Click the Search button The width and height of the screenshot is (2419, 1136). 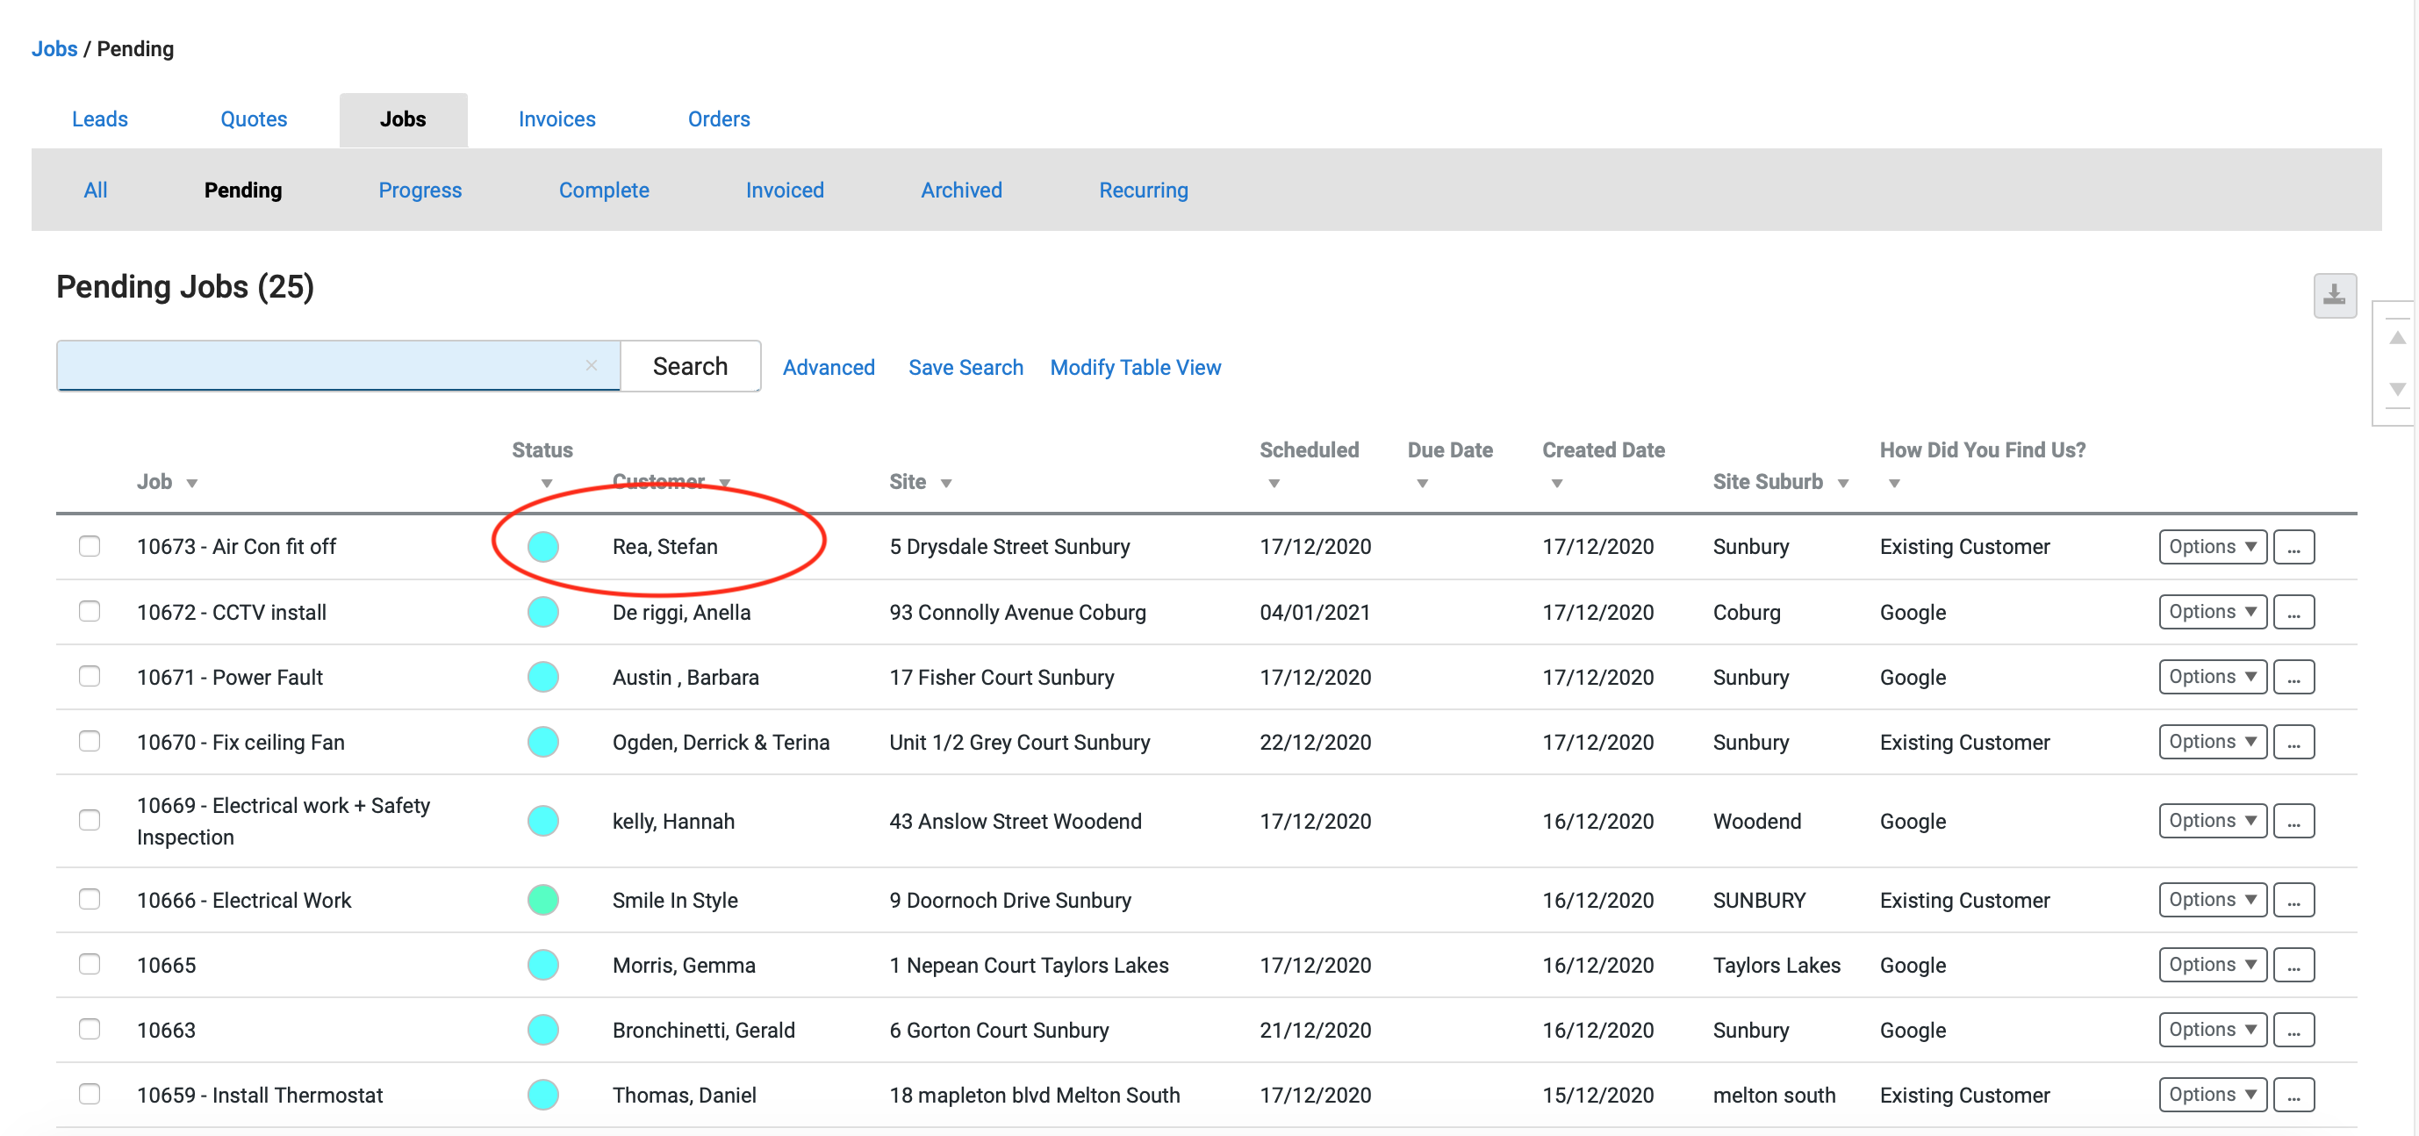click(689, 366)
